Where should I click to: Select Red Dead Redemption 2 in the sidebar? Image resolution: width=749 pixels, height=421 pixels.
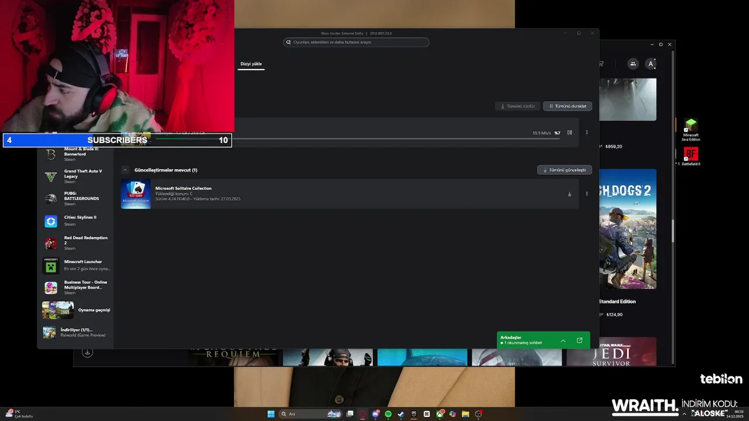77,243
